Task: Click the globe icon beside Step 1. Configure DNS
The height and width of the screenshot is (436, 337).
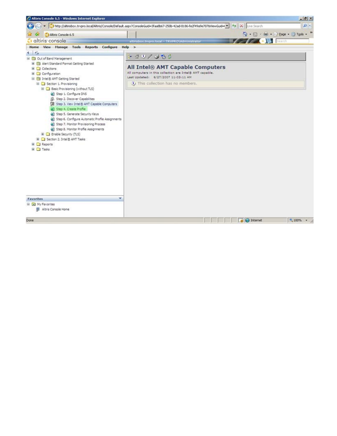Action: coord(52,94)
